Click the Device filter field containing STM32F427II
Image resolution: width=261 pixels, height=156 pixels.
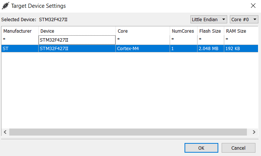pos(77,40)
